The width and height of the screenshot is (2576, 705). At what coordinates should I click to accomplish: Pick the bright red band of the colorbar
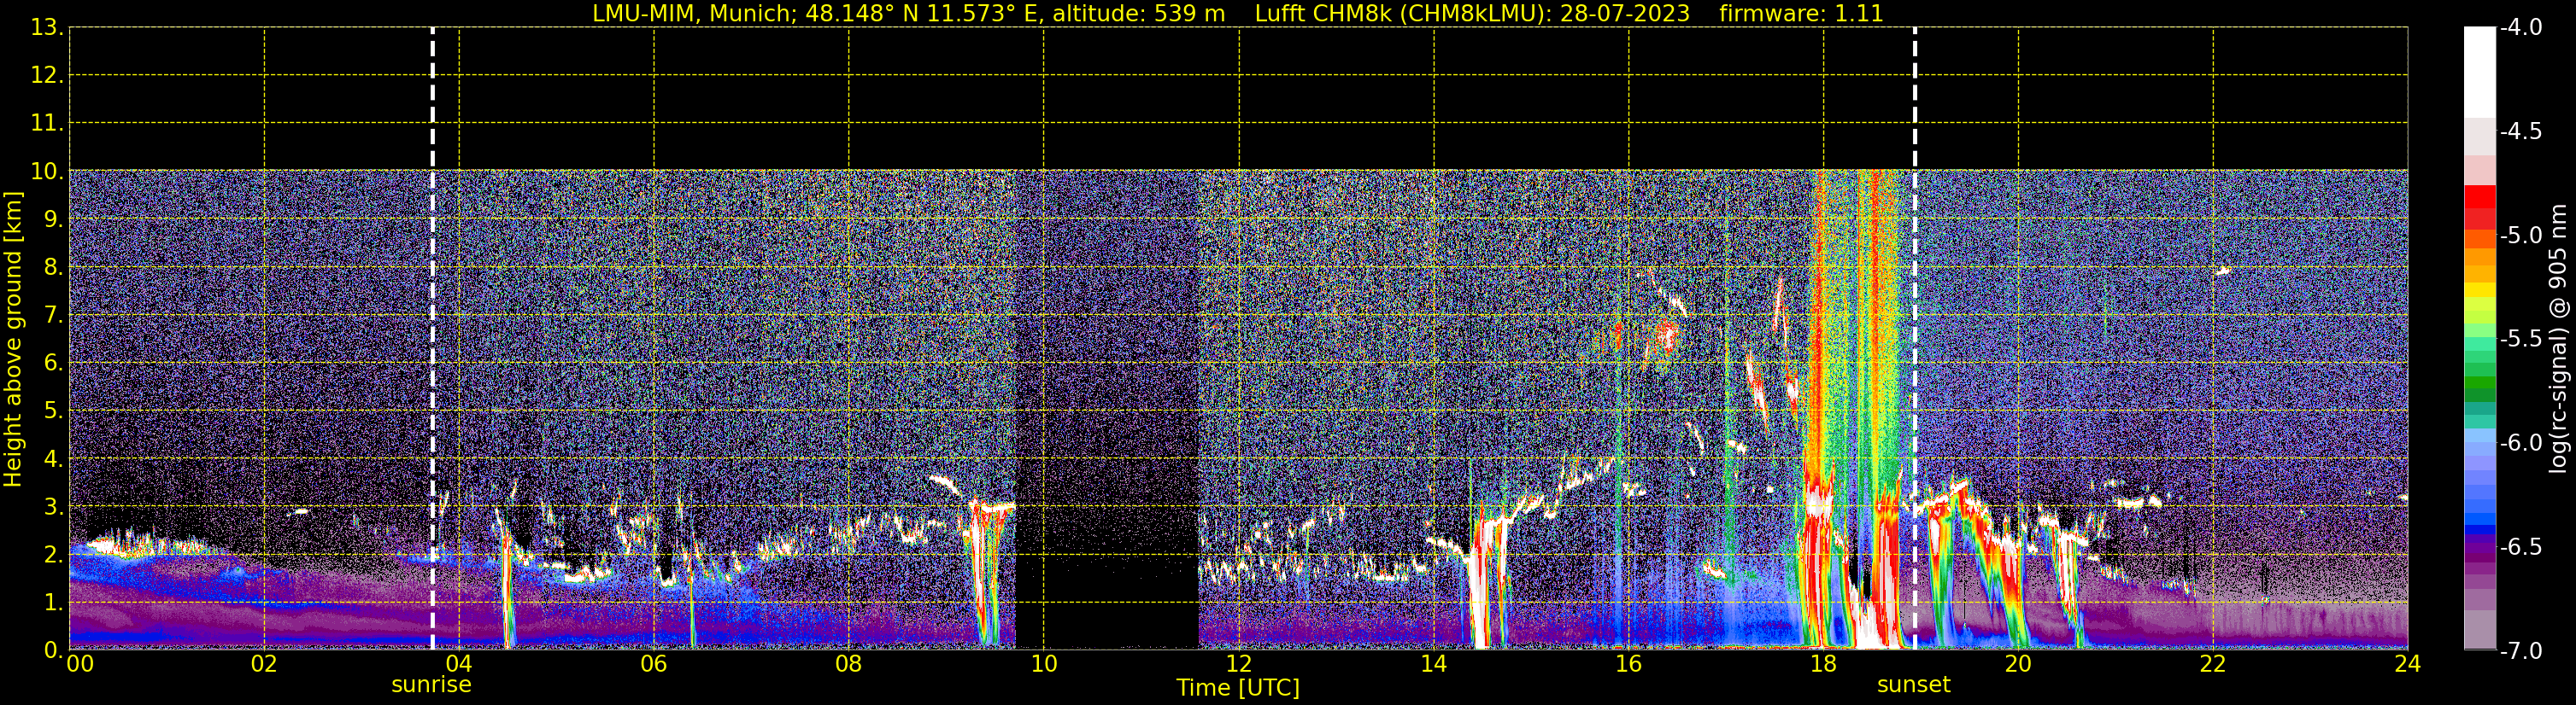[2480, 195]
